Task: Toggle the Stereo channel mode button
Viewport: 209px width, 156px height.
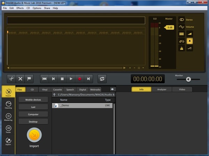Action: tap(181, 19)
